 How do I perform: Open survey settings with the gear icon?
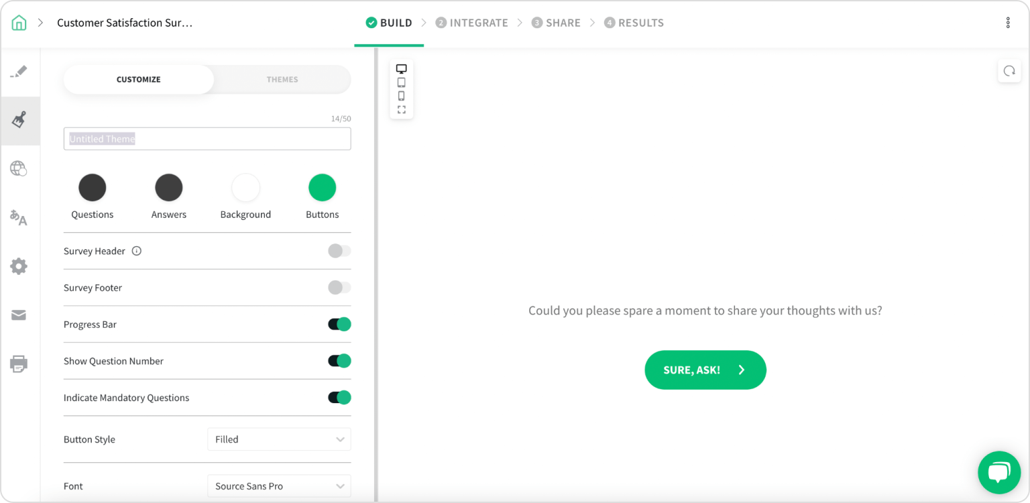click(20, 266)
